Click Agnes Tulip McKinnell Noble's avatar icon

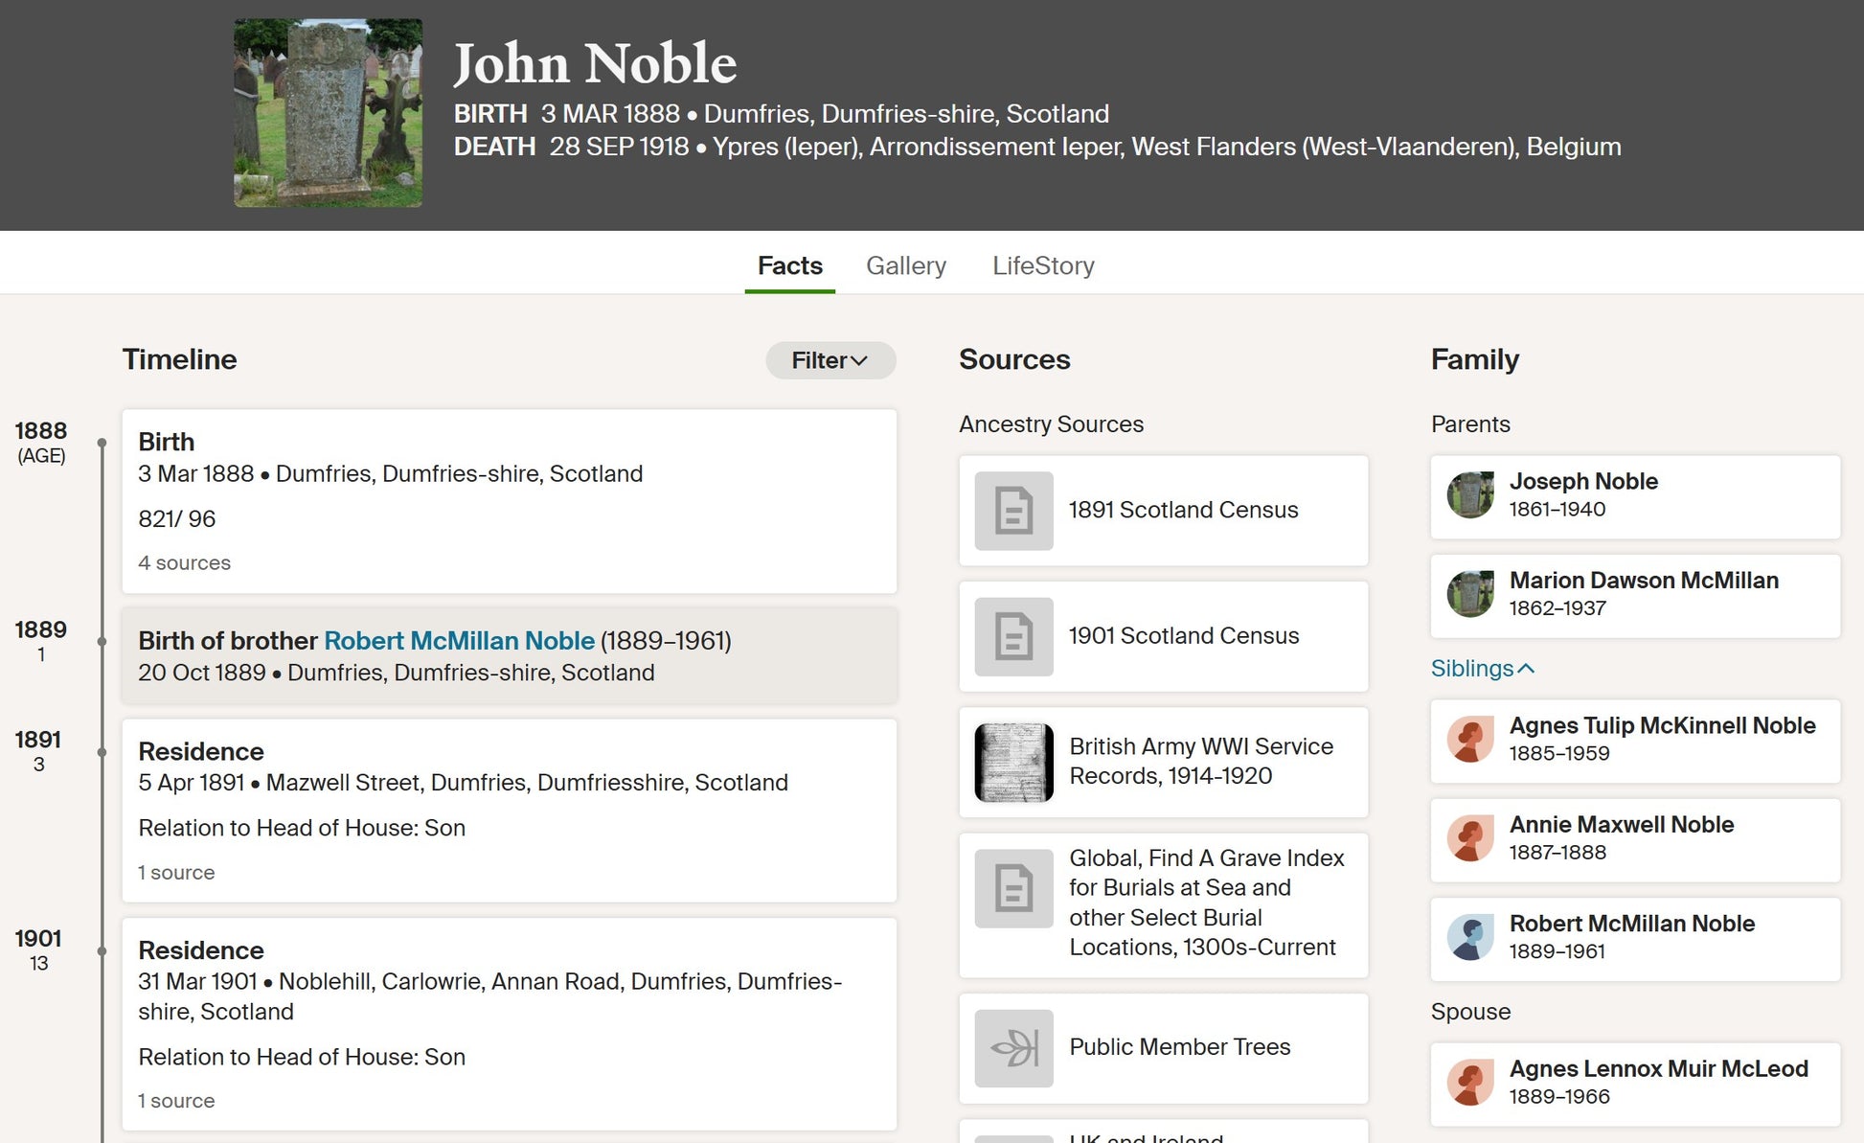1470,740
